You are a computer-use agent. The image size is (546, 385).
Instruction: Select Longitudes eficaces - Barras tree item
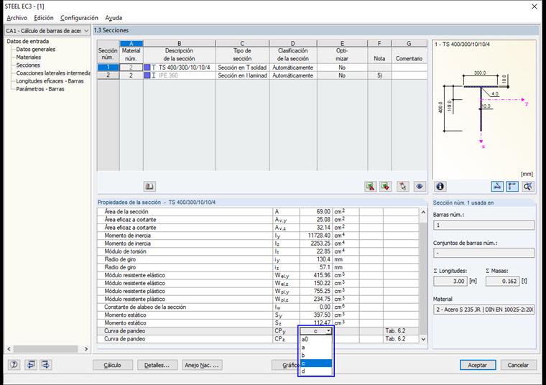(x=50, y=81)
